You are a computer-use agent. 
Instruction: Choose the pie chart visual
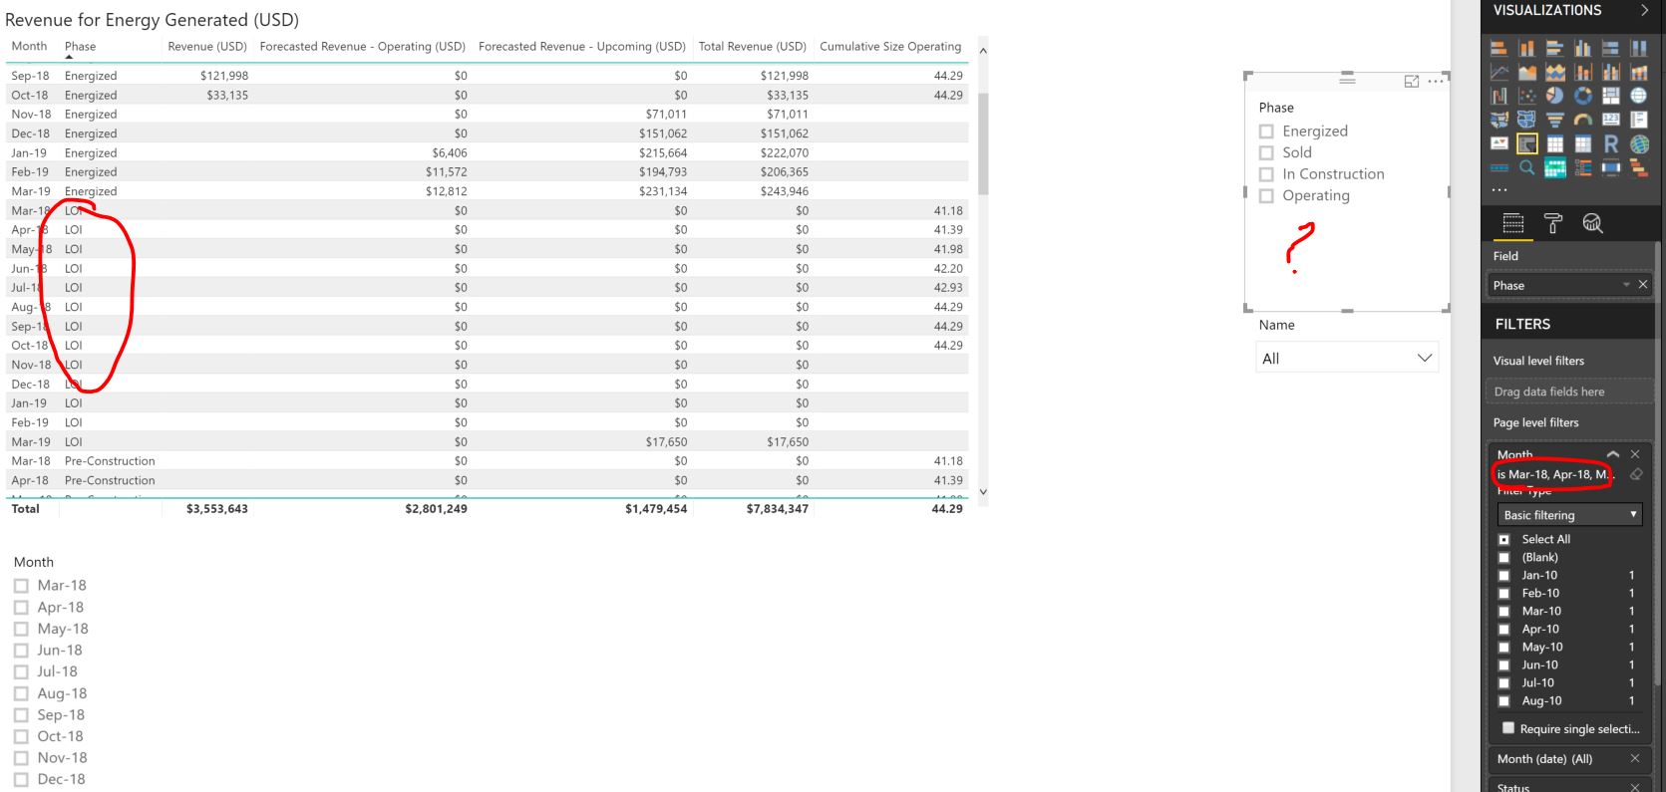coord(1554,96)
